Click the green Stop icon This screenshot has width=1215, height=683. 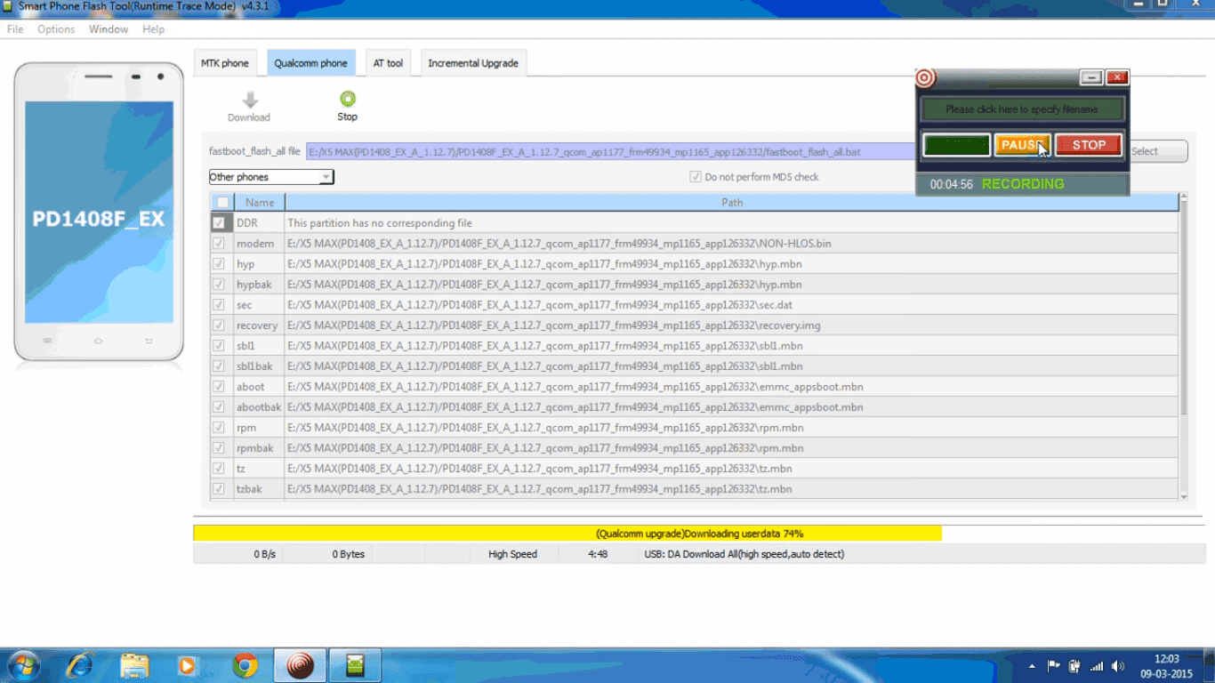(x=348, y=99)
